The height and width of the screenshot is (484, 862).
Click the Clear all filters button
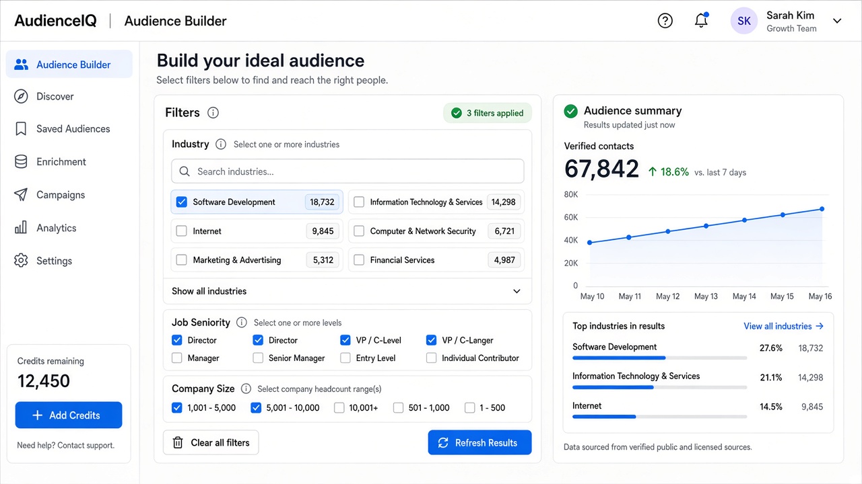click(x=211, y=442)
